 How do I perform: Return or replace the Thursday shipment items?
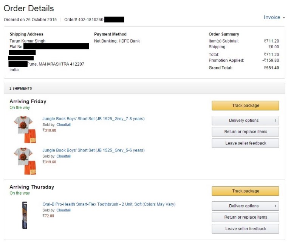tap(245, 217)
